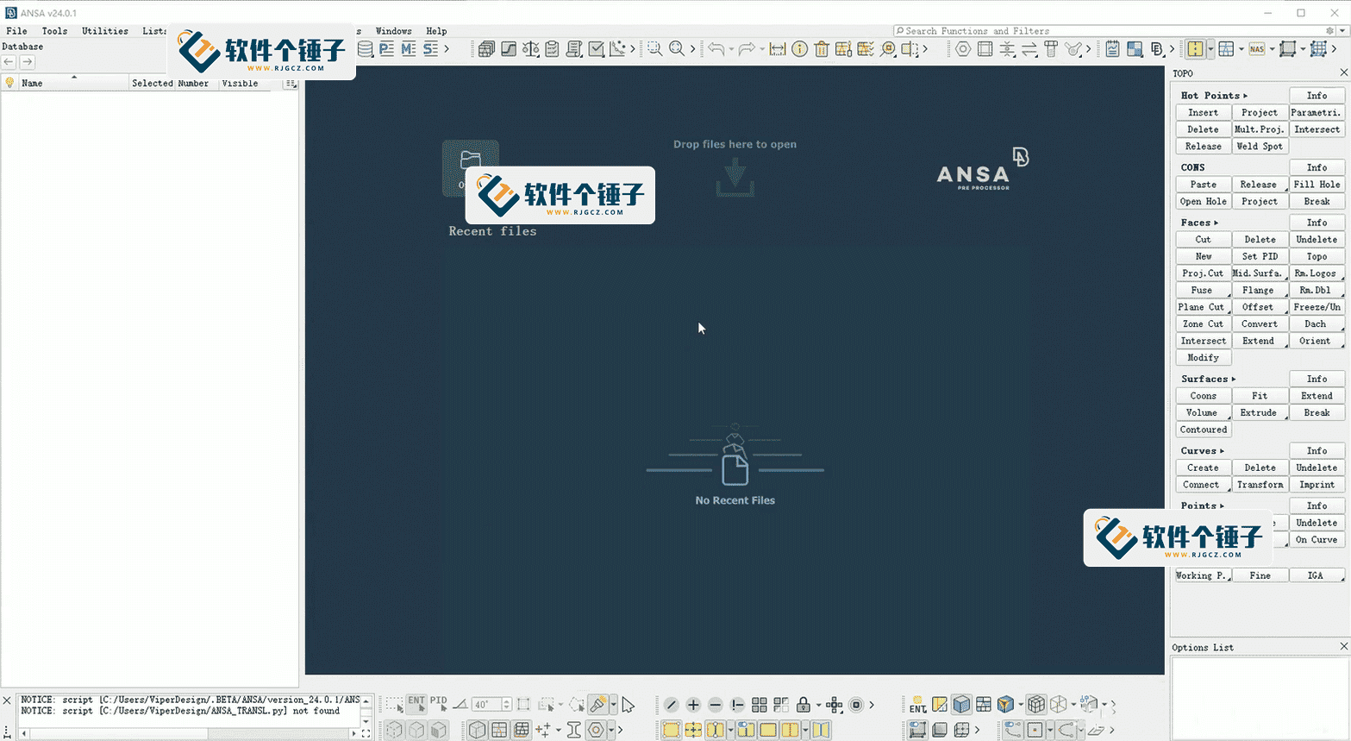Toggle the flashlight highlight tool
This screenshot has height=741, width=1351.
[597, 705]
